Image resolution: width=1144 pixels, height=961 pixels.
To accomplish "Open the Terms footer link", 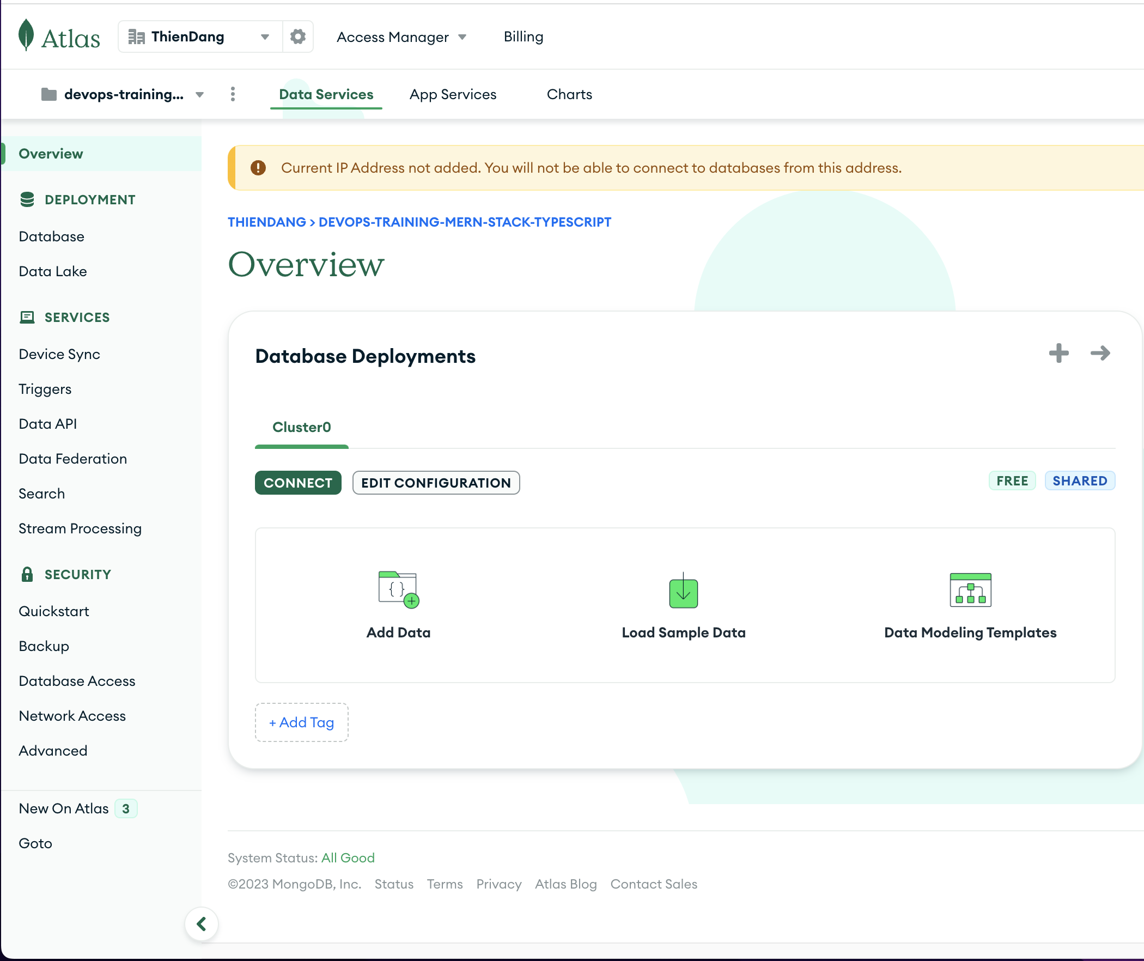I will pyautogui.click(x=445, y=884).
